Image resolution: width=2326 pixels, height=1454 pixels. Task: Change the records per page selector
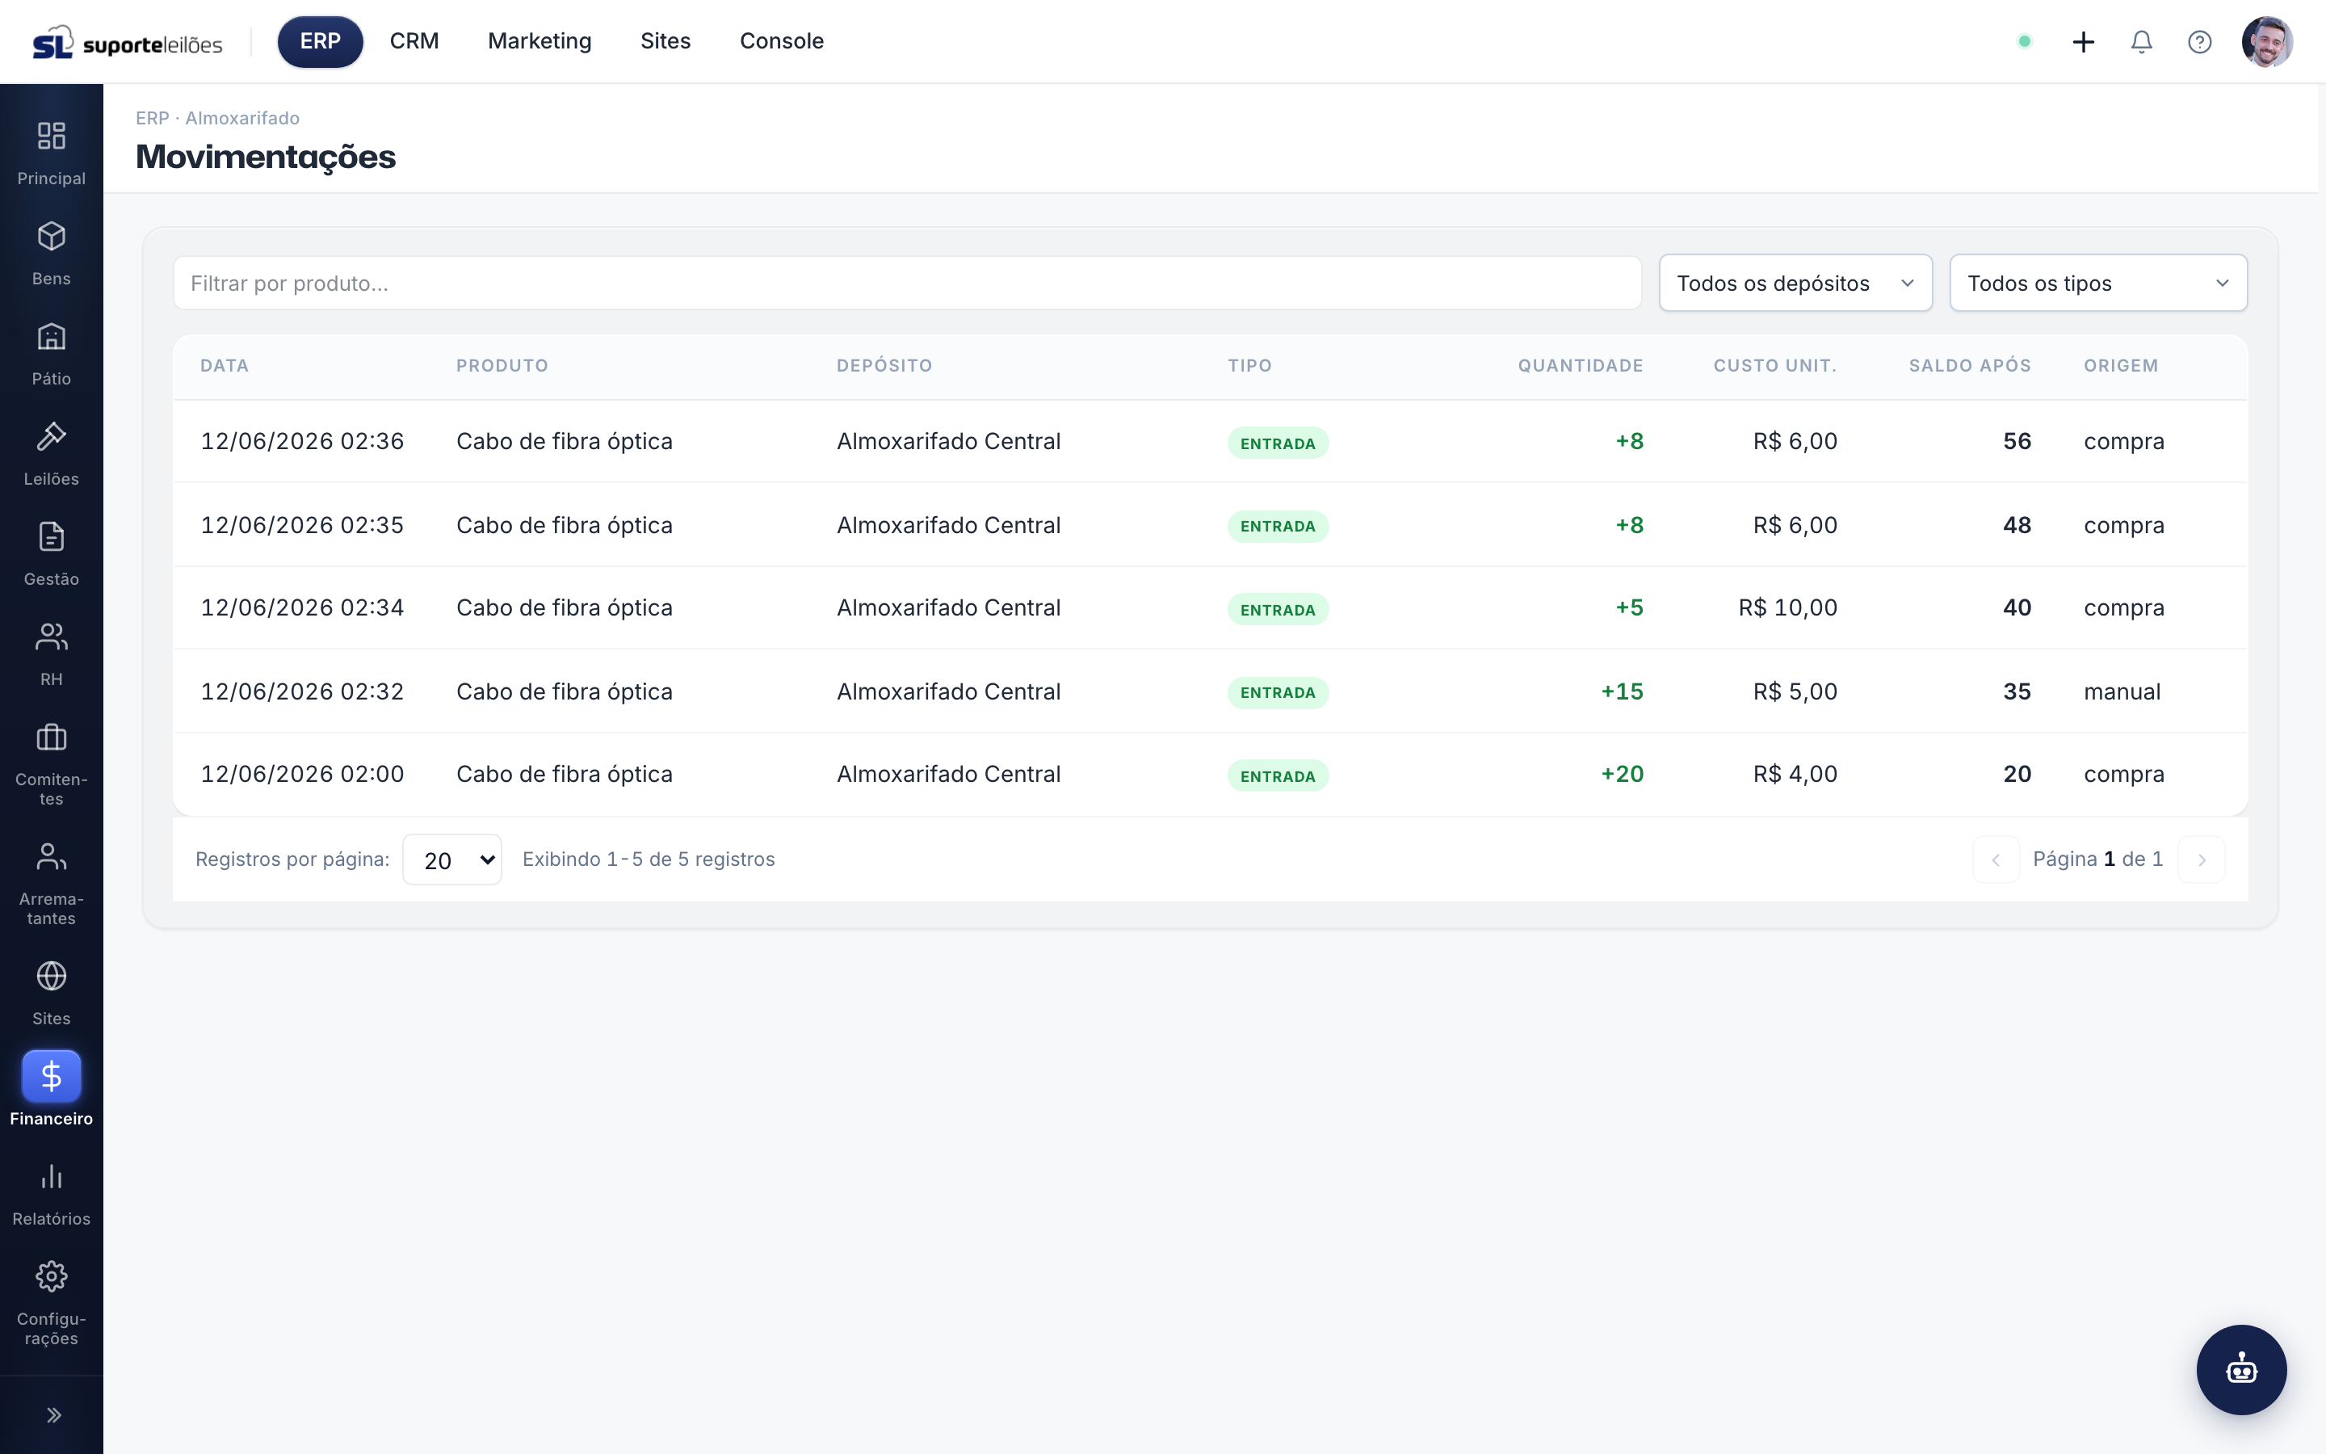point(451,859)
